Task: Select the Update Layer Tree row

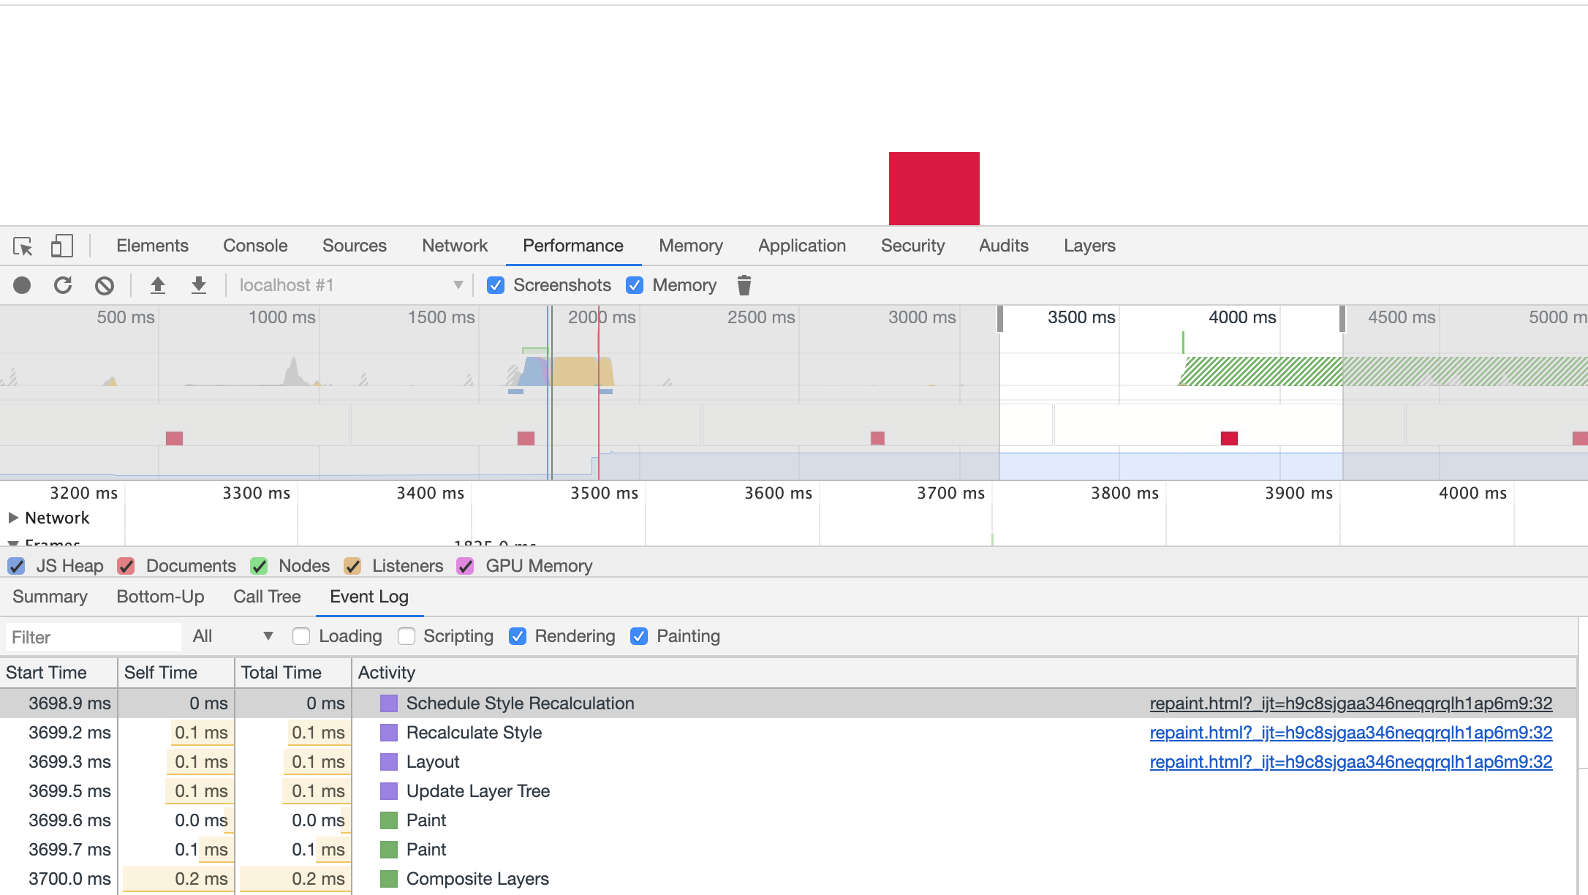Action: [788, 791]
